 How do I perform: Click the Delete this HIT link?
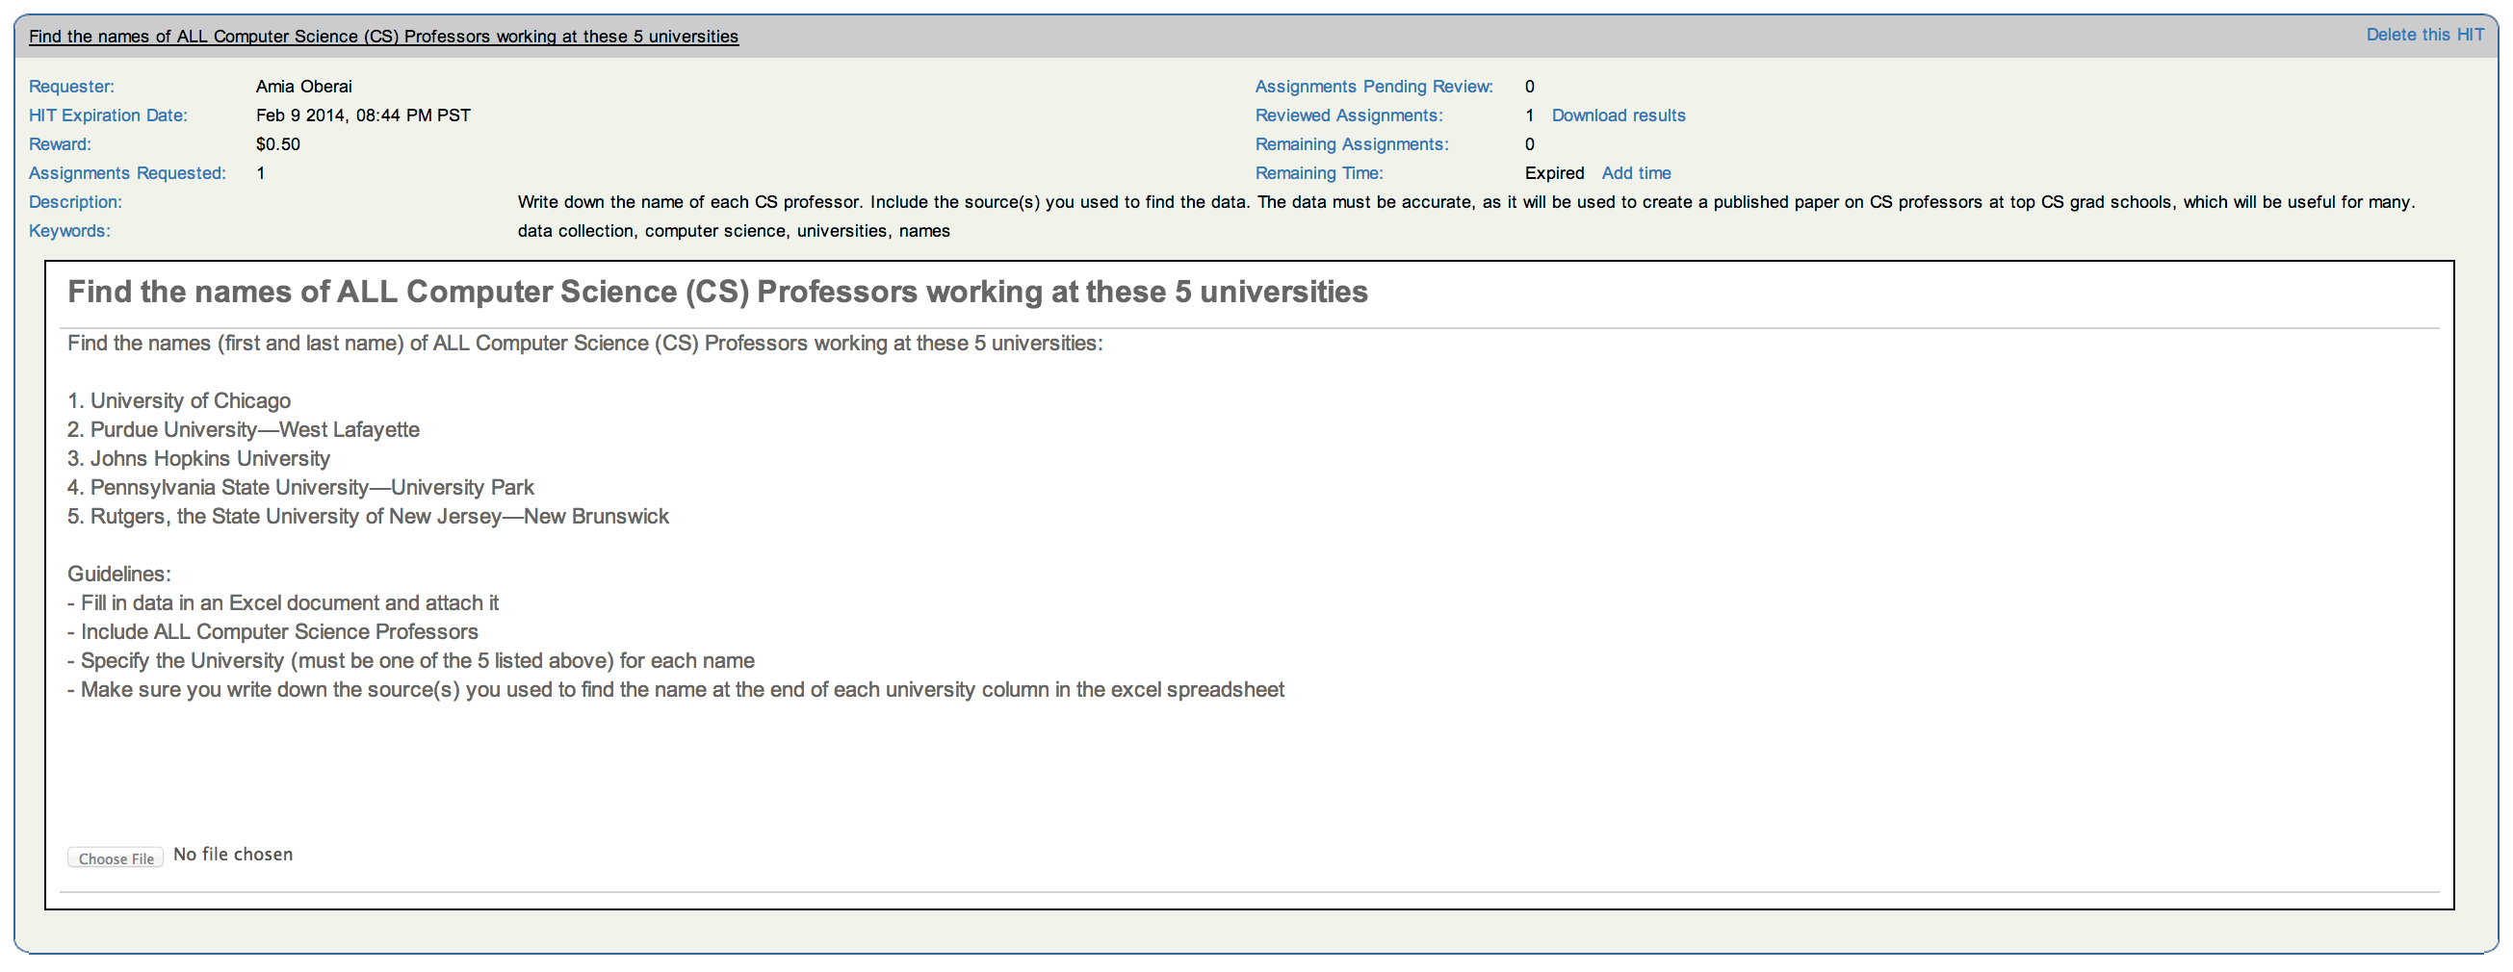(x=2425, y=34)
